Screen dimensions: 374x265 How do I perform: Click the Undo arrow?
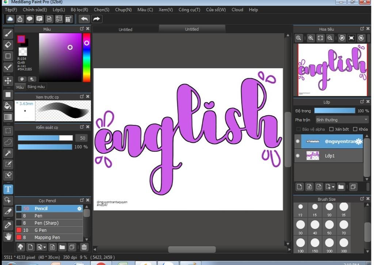(84, 19)
